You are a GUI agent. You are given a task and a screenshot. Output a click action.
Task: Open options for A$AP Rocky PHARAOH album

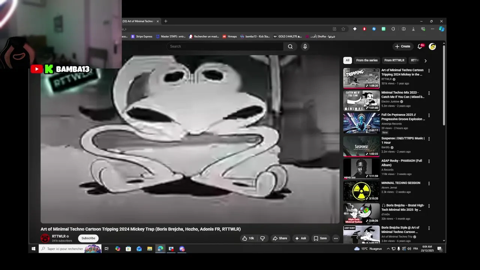tap(429, 161)
